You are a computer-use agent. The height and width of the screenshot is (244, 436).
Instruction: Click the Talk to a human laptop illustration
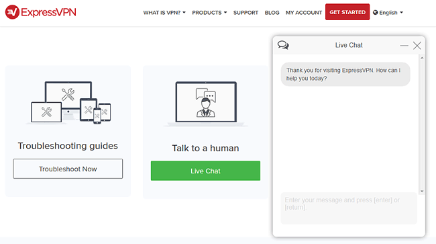(x=206, y=104)
